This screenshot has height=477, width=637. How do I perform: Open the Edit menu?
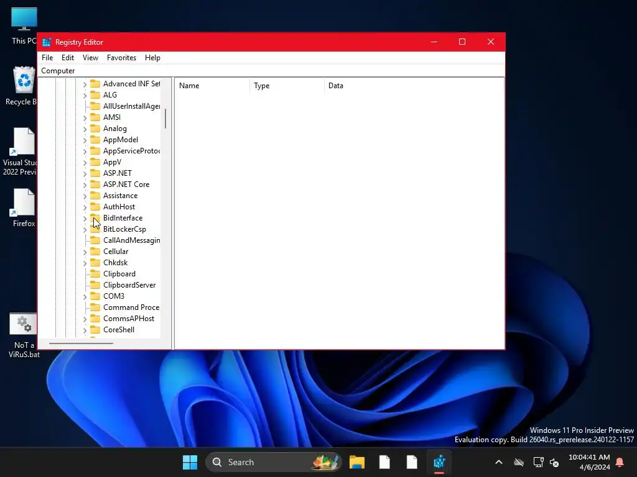coord(67,58)
